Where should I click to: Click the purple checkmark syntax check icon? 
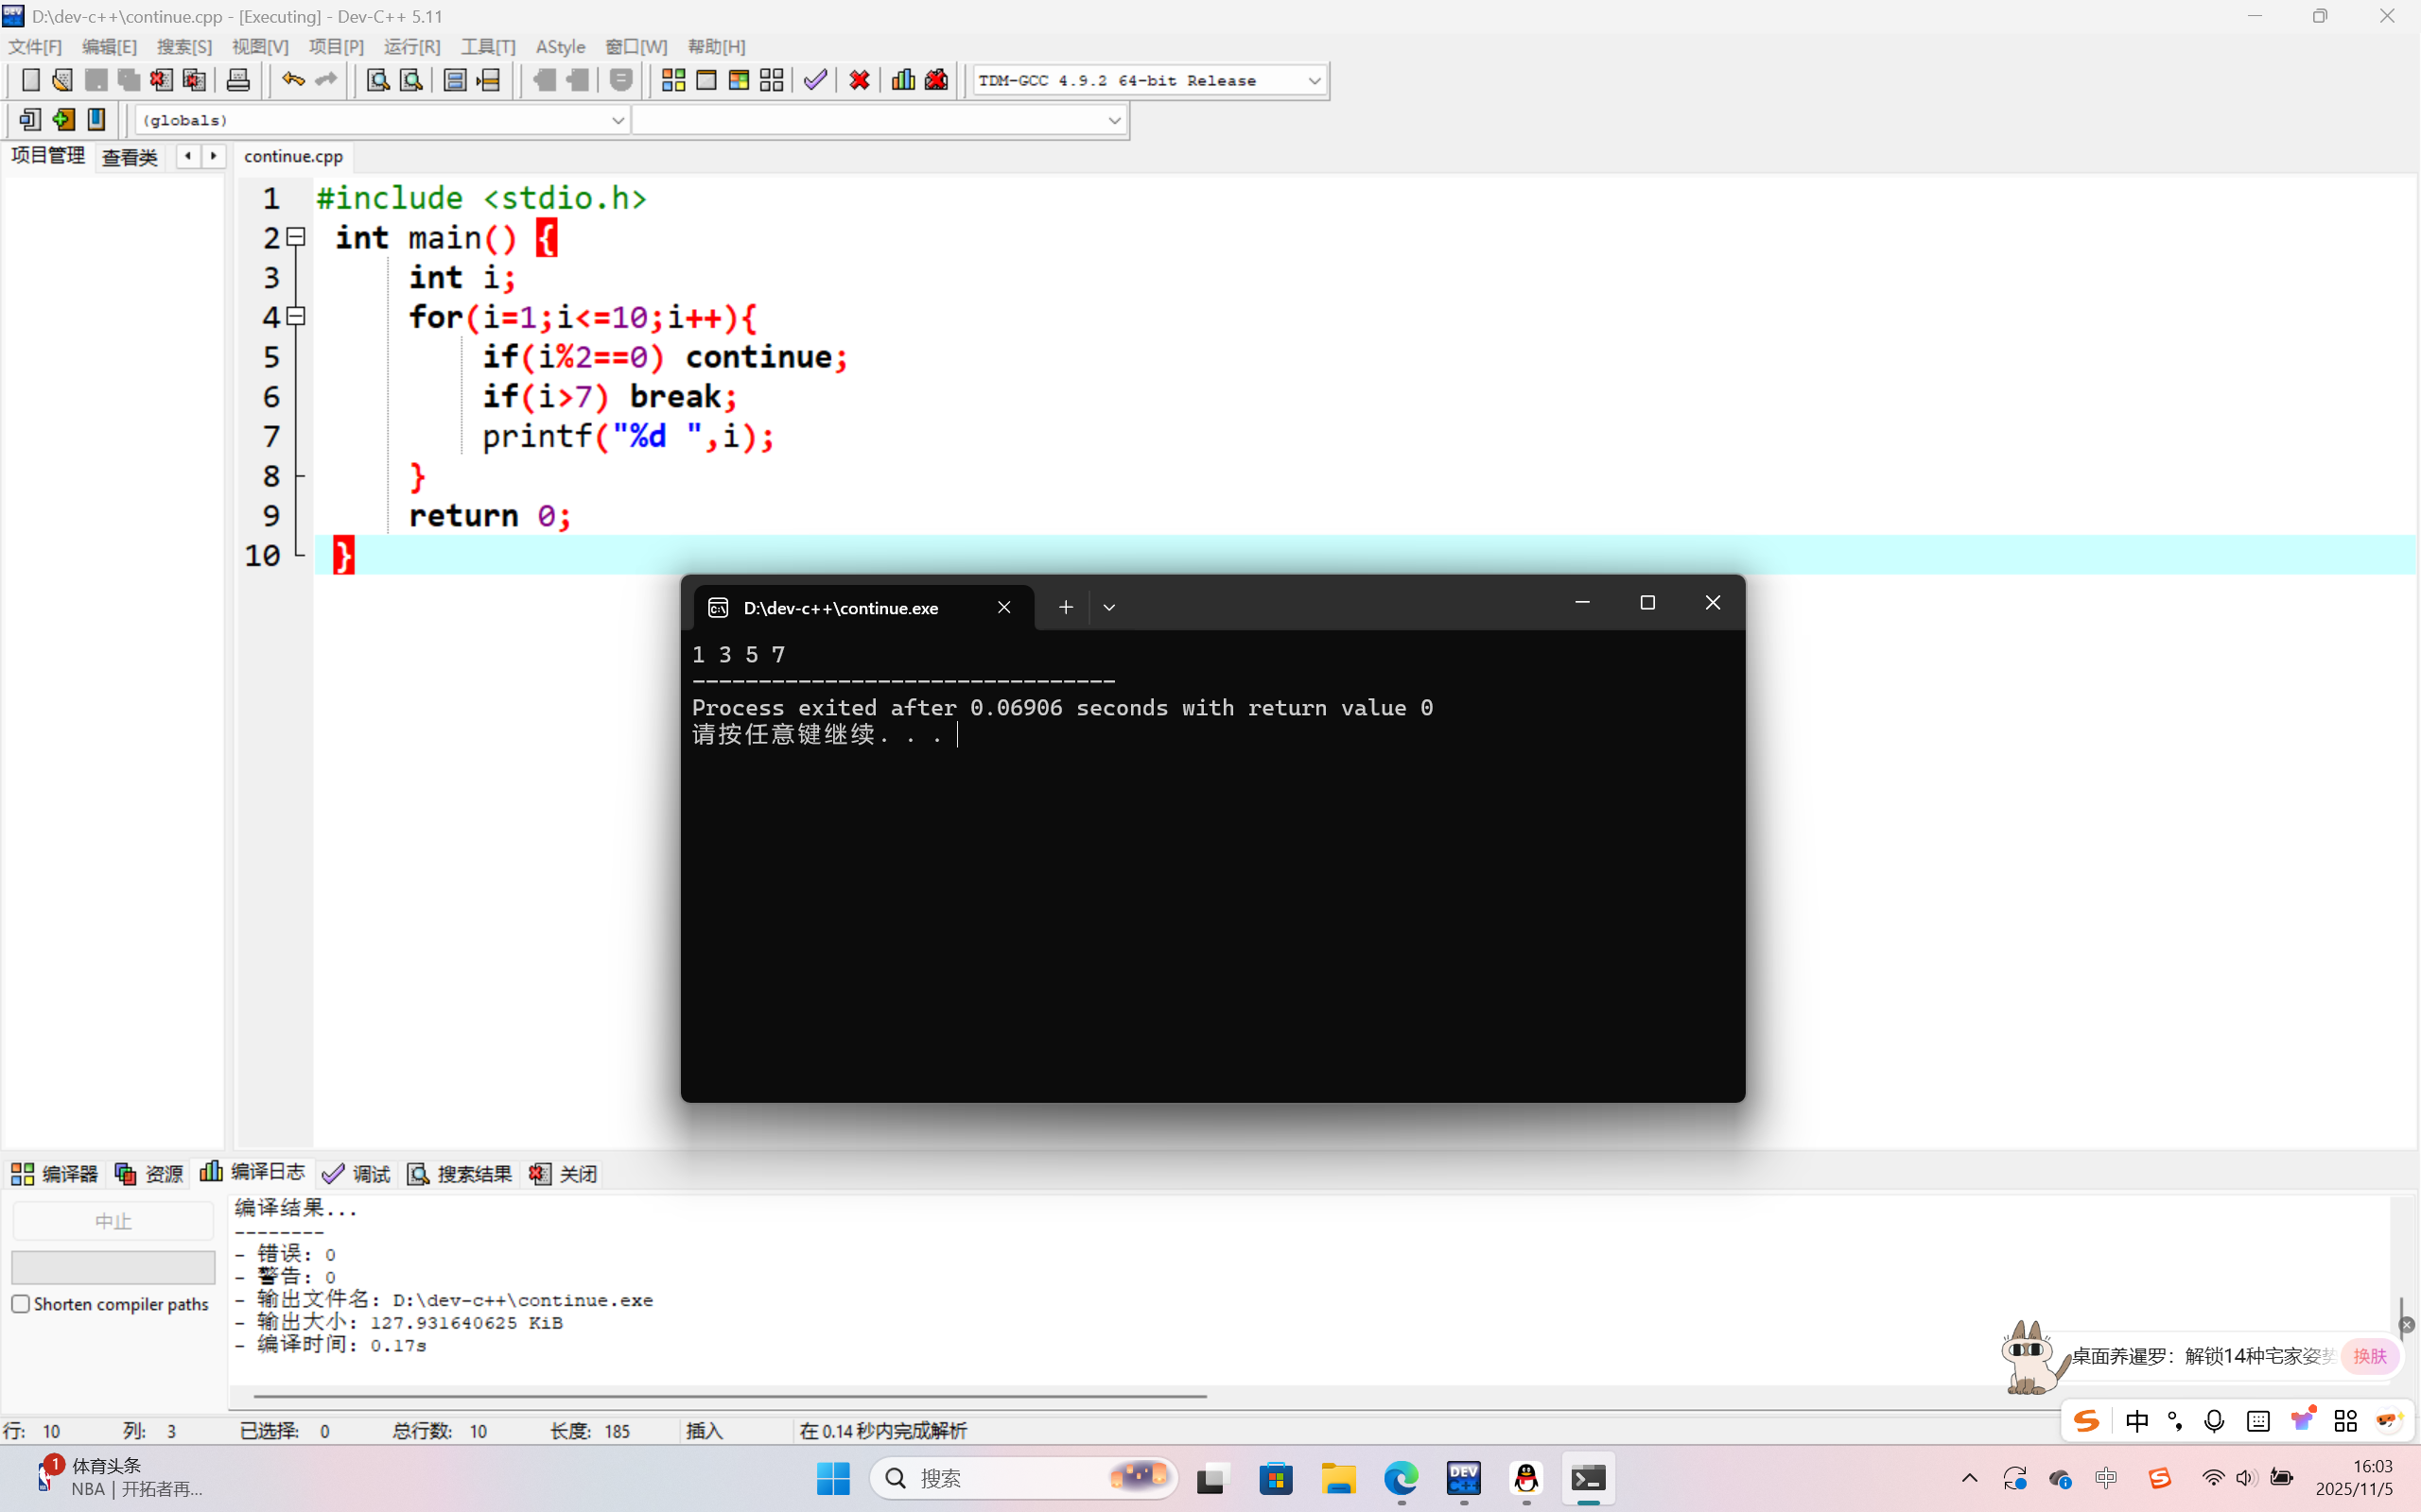coord(815,80)
